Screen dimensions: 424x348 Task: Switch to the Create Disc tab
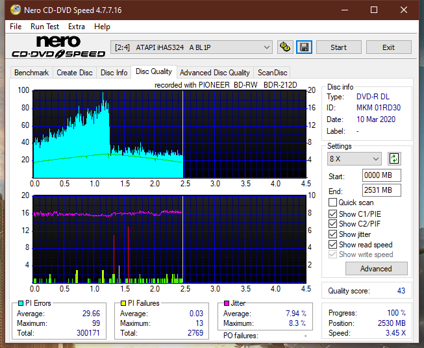coord(75,73)
